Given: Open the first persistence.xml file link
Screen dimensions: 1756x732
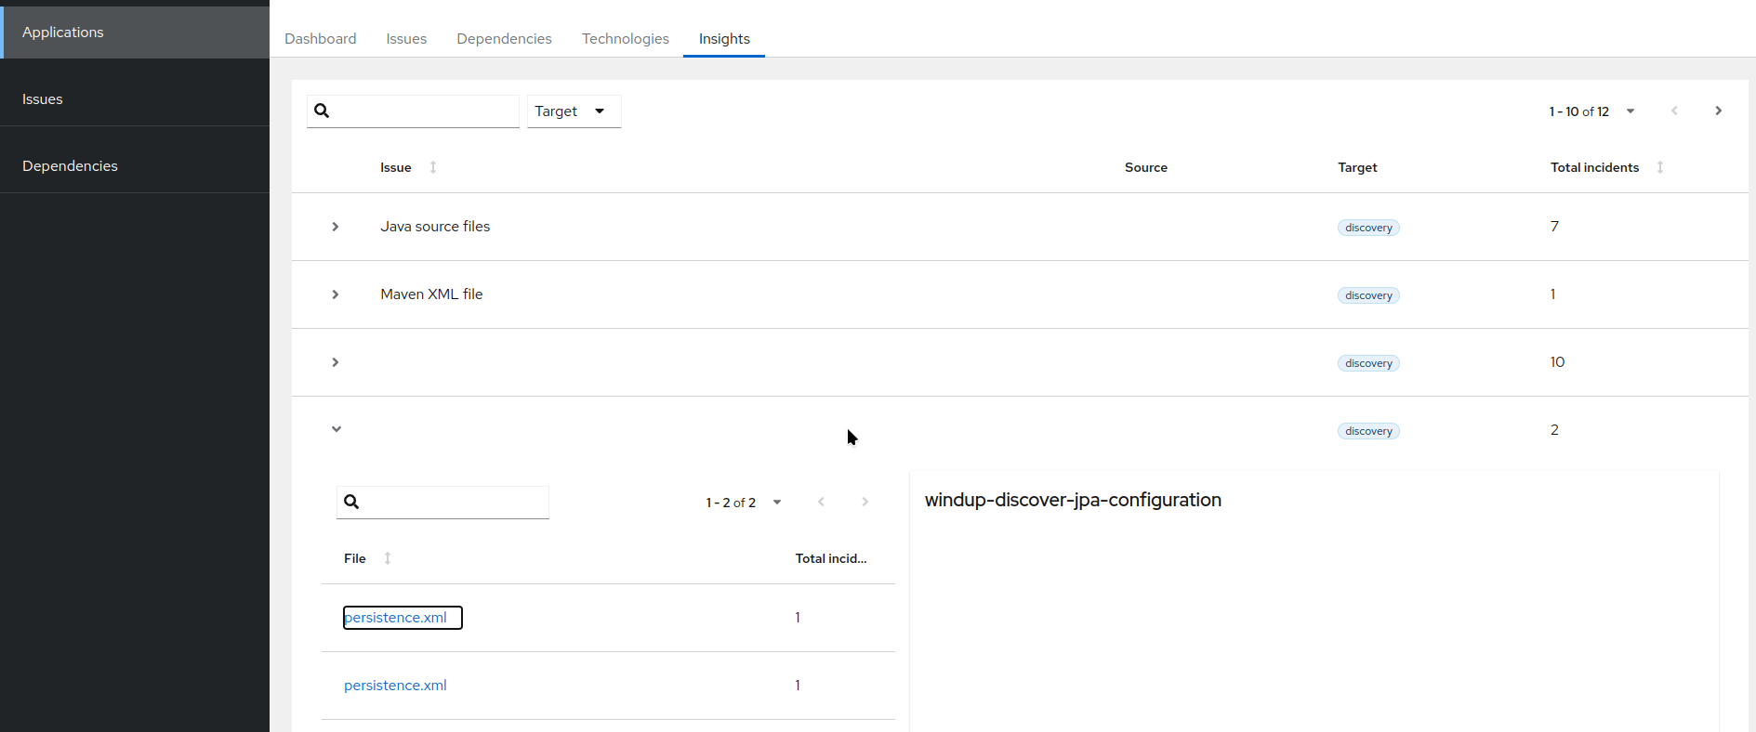Looking at the screenshot, I should (x=396, y=618).
